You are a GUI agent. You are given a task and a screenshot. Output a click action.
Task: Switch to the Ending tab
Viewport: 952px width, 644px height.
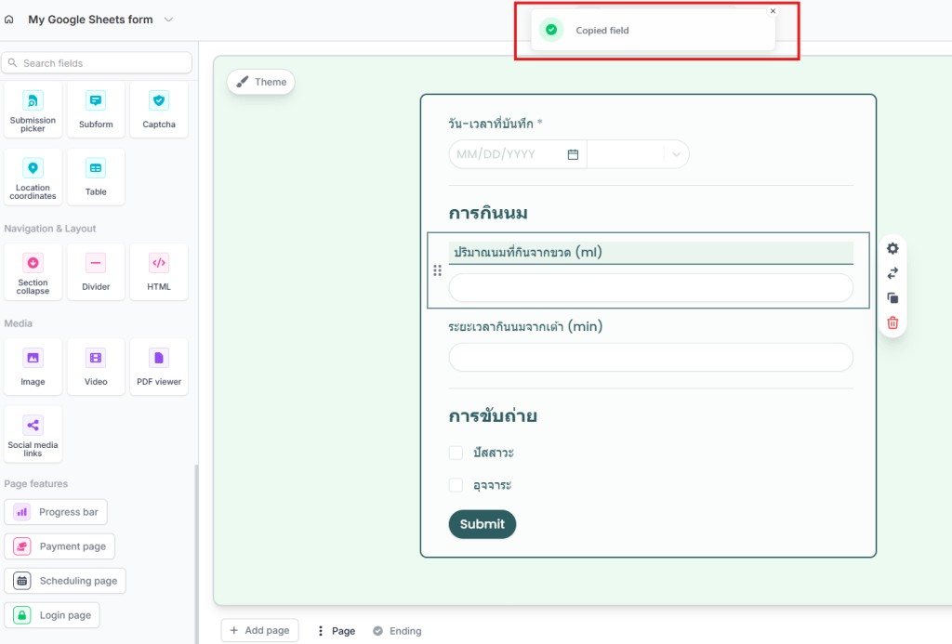pyautogui.click(x=397, y=631)
